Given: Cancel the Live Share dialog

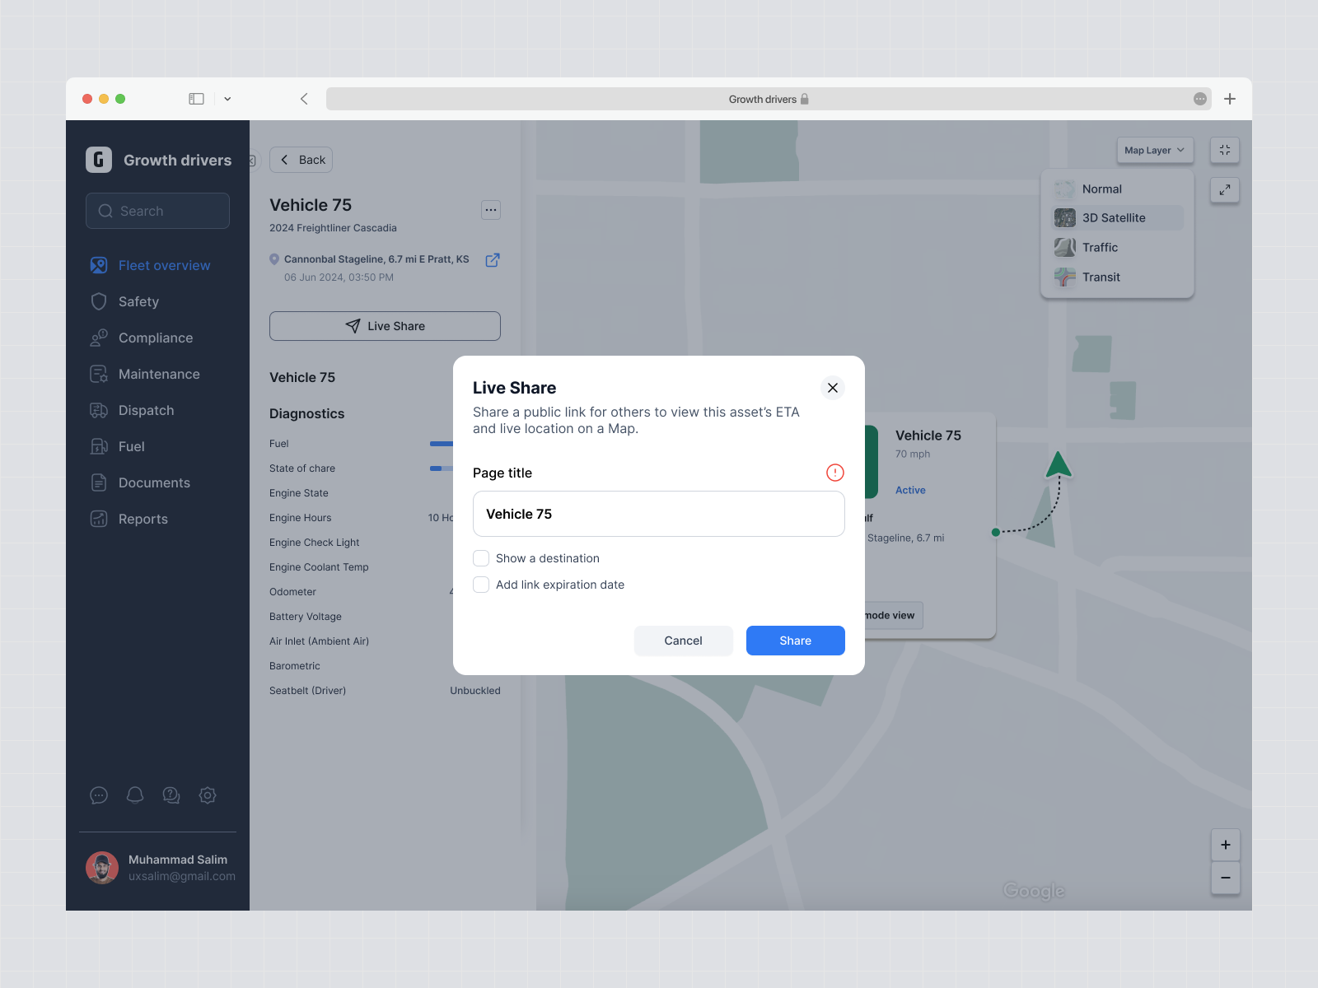Looking at the screenshot, I should click(683, 640).
